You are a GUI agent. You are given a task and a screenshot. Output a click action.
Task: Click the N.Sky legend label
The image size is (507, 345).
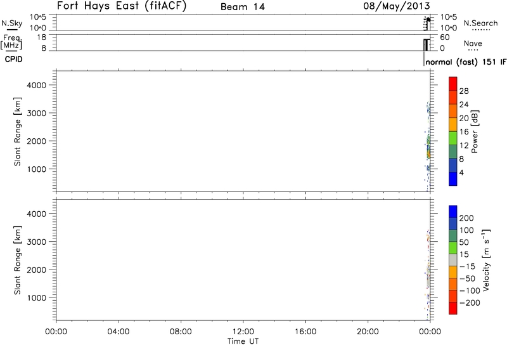pos(10,23)
